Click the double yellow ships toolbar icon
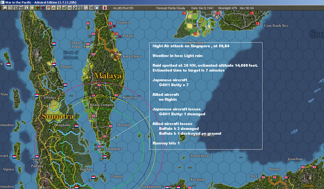The width and height of the screenshot is (324, 189). coord(59,8)
